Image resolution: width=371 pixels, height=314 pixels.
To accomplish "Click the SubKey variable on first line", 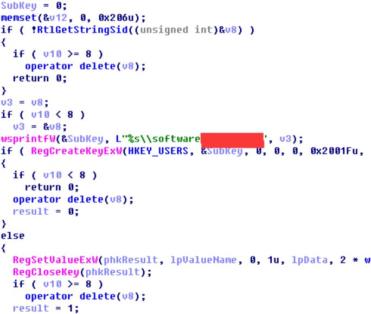I will tap(19, 5).
